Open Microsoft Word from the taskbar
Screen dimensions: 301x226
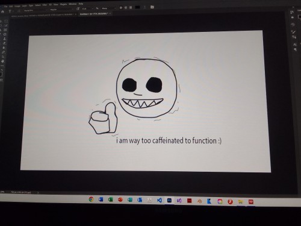[x=101, y=199]
